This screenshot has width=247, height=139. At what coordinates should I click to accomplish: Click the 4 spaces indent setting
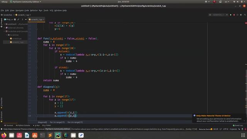(x=233, y=129)
